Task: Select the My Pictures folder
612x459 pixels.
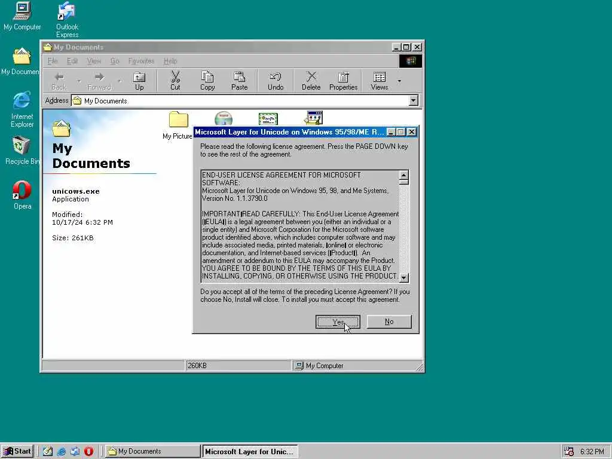Action: tap(178, 126)
